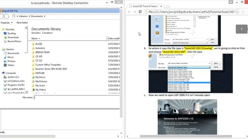The width and height of the screenshot is (248, 139).
Task: Bookmark the page with the star icon
Action: coord(237,12)
